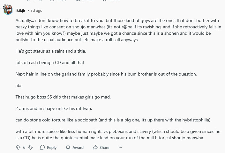Click the "That hugo boss SS drip" line
The image size is (225, 153).
63,97
